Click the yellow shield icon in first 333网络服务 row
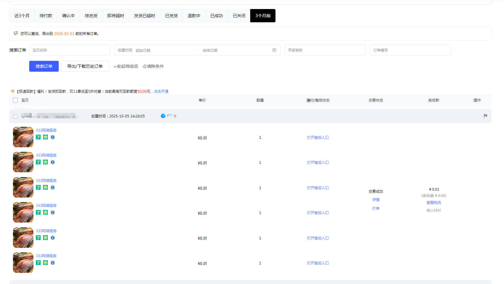This screenshot has width=504, height=284. pos(45,137)
